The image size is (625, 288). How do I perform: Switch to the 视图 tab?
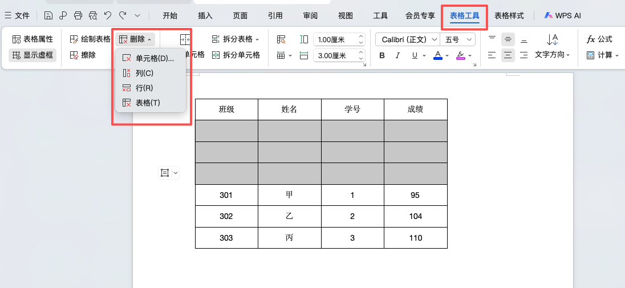pyautogui.click(x=346, y=15)
